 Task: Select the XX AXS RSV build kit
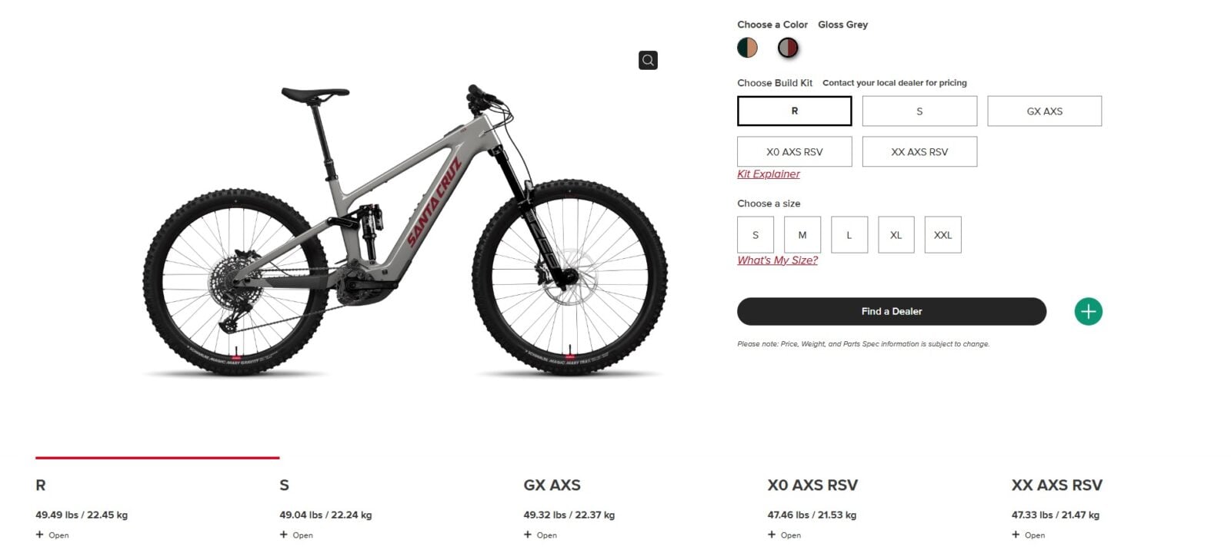click(x=919, y=151)
